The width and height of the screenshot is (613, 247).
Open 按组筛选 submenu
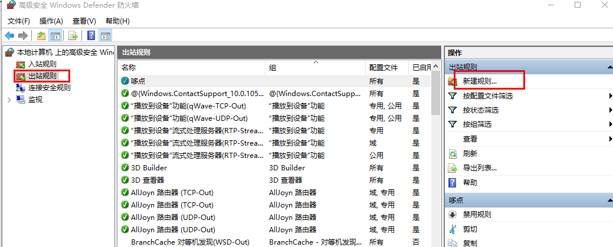pyautogui.click(x=529, y=124)
